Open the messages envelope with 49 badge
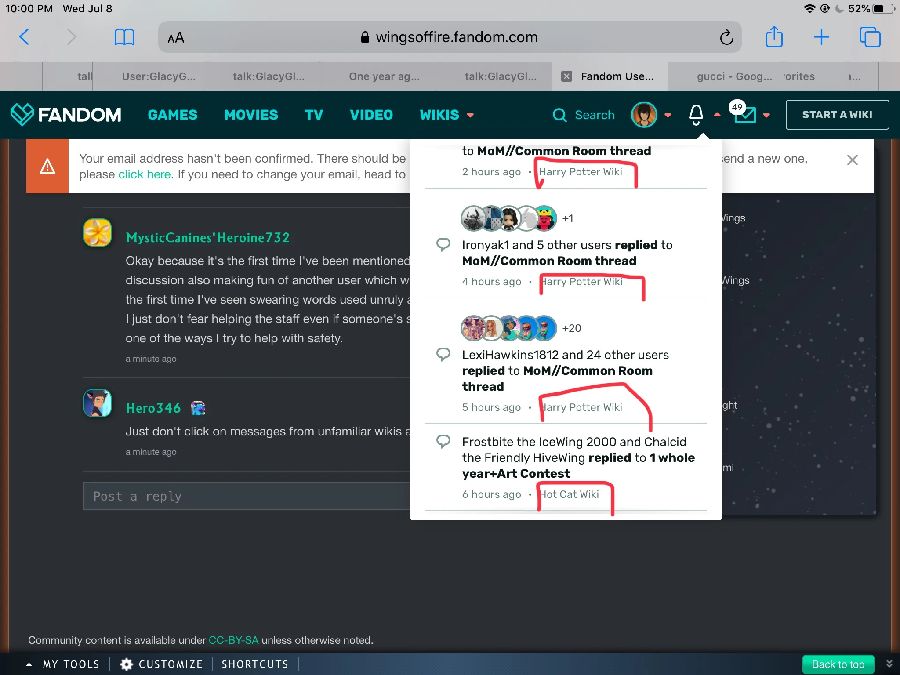The image size is (900, 675). 745,115
